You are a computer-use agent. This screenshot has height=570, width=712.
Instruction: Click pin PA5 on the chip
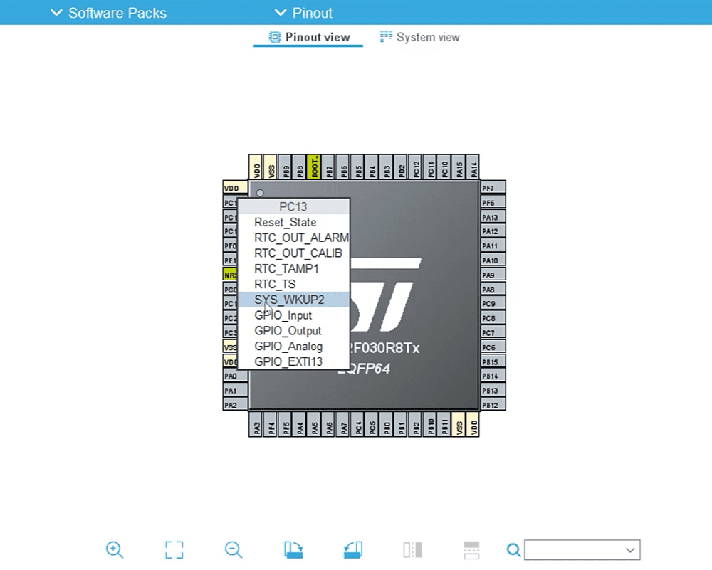314,425
